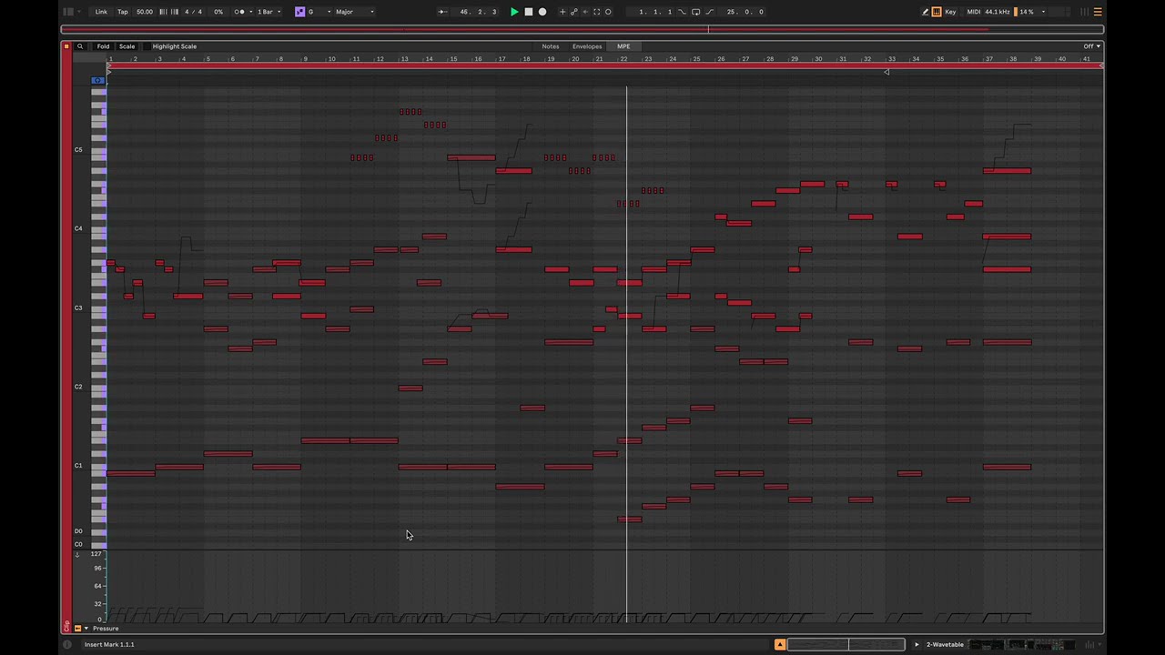Toggle the Scale button

[x=127, y=46]
